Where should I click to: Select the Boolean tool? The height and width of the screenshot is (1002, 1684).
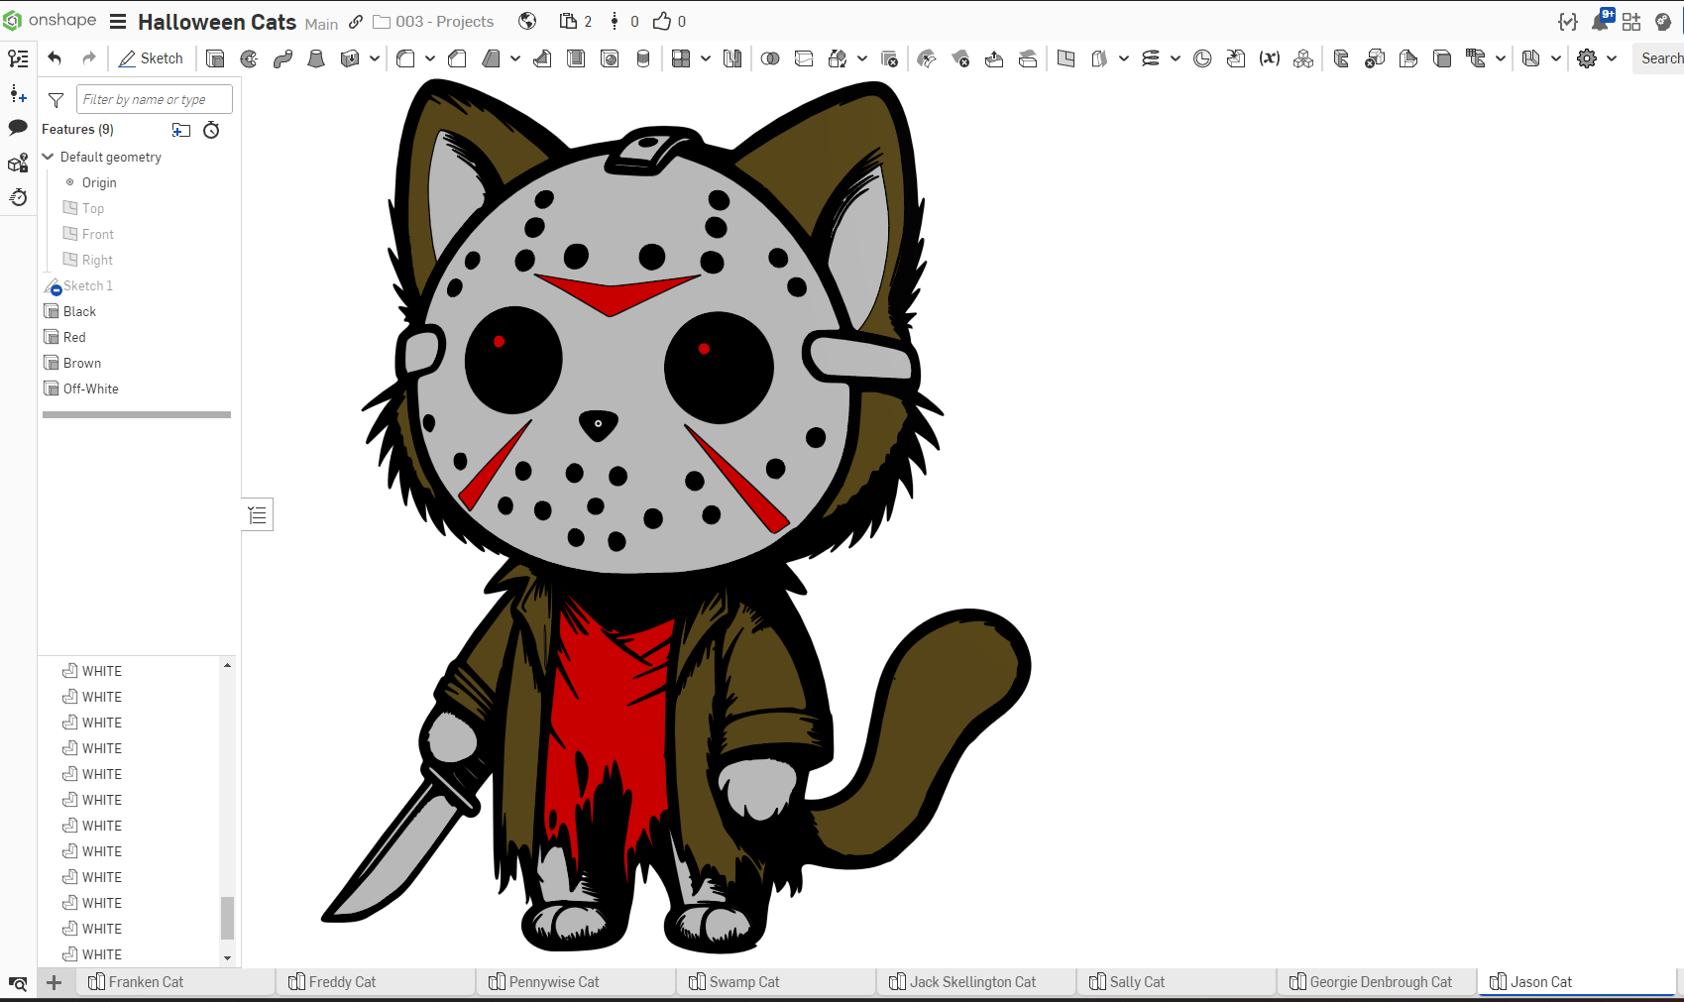[x=770, y=58]
